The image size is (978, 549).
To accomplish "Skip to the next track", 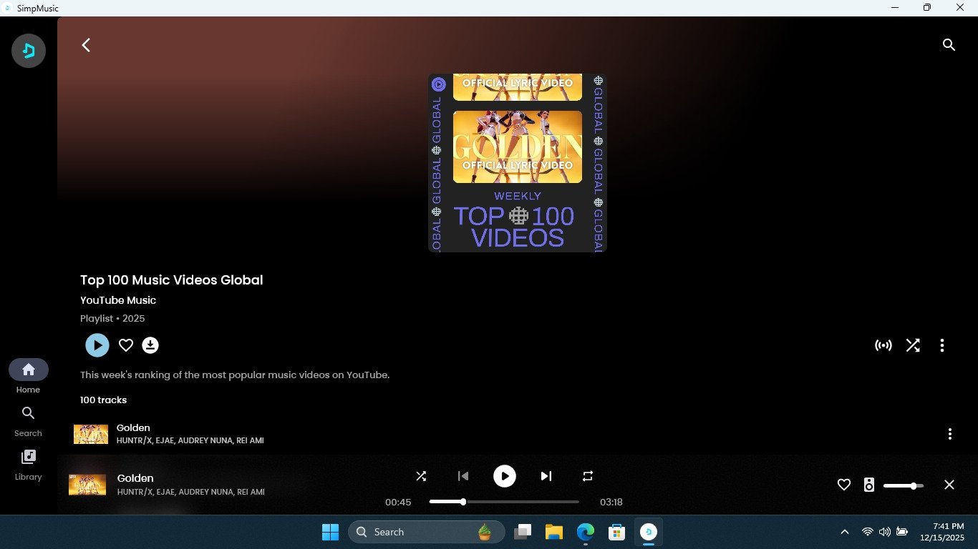I will [546, 476].
